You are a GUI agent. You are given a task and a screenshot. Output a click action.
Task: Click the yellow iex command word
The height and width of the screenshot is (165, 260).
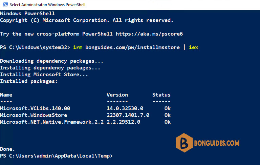click(x=194, y=47)
